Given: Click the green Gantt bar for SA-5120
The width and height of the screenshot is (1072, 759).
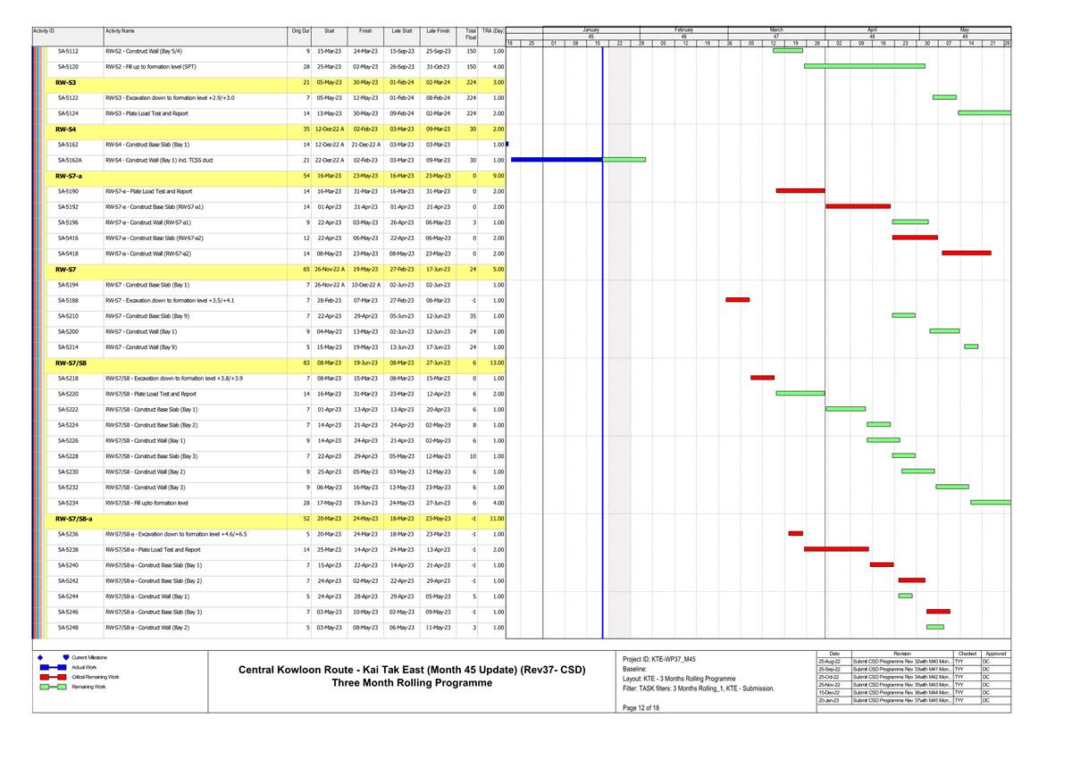Looking at the screenshot, I should click(x=864, y=66).
